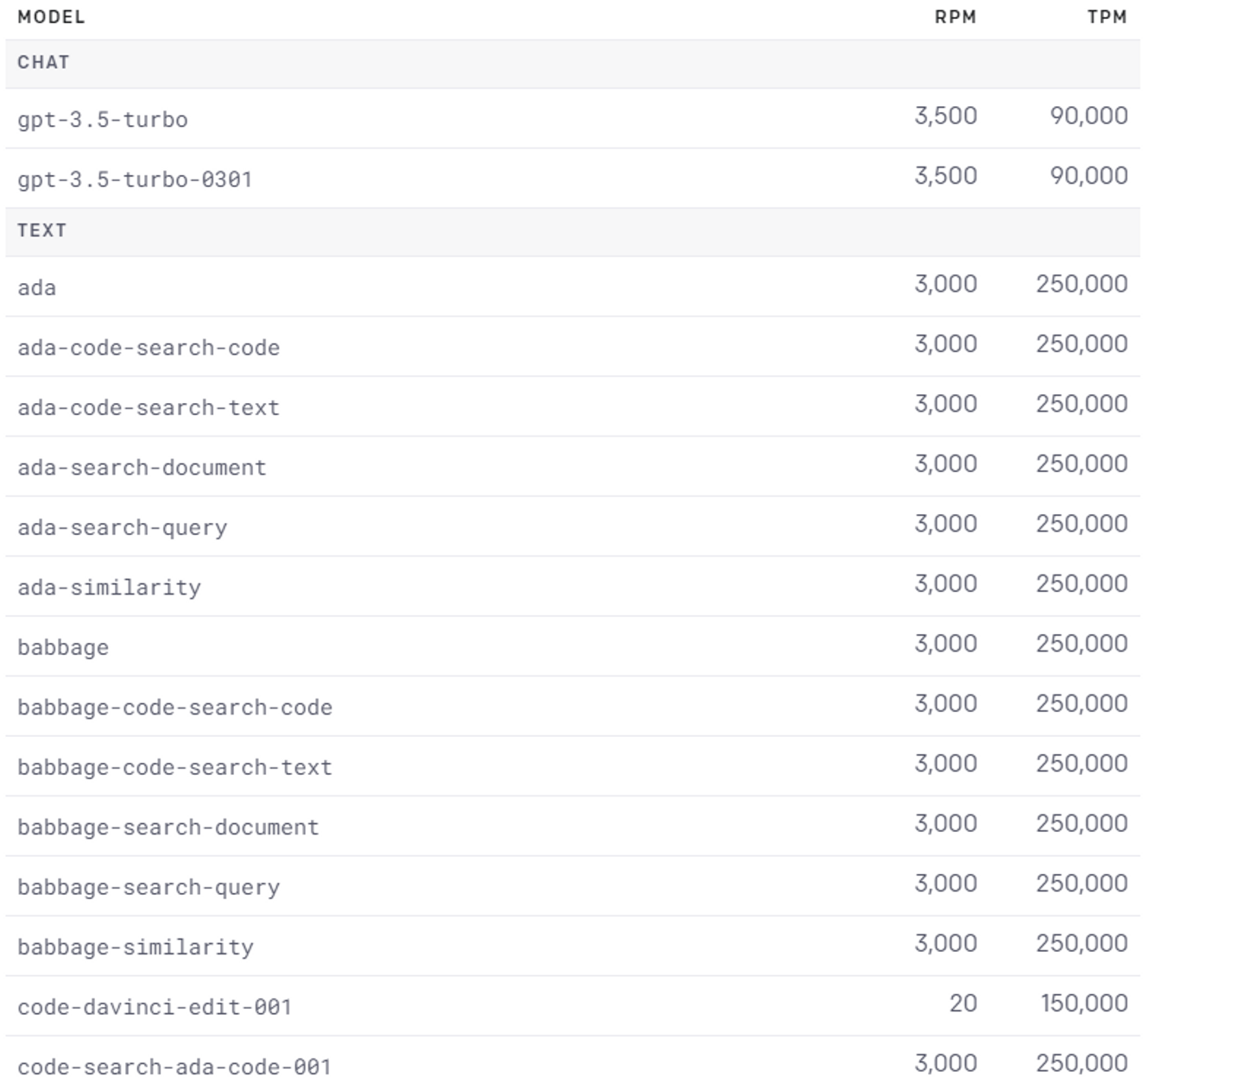This screenshot has width=1243, height=1082.
Task: Click the standalone babbage model name
Action: click(x=63, y=647)
